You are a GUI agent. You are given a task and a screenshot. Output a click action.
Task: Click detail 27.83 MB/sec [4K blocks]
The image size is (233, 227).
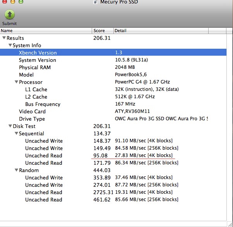click(144, 155)
